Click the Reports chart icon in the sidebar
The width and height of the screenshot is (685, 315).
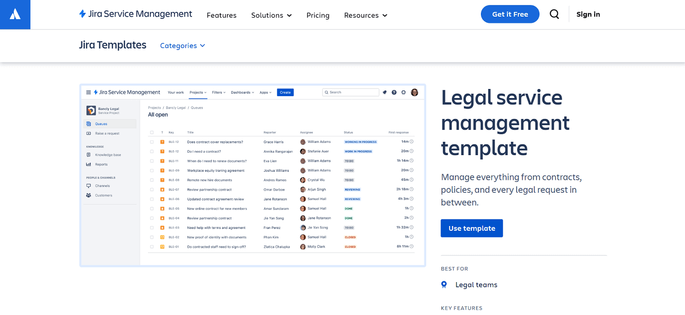click(88, 164)
